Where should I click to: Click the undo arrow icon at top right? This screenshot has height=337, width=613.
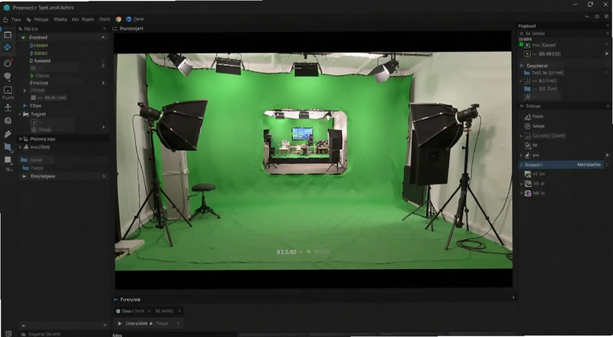click(x=587, y=17)
